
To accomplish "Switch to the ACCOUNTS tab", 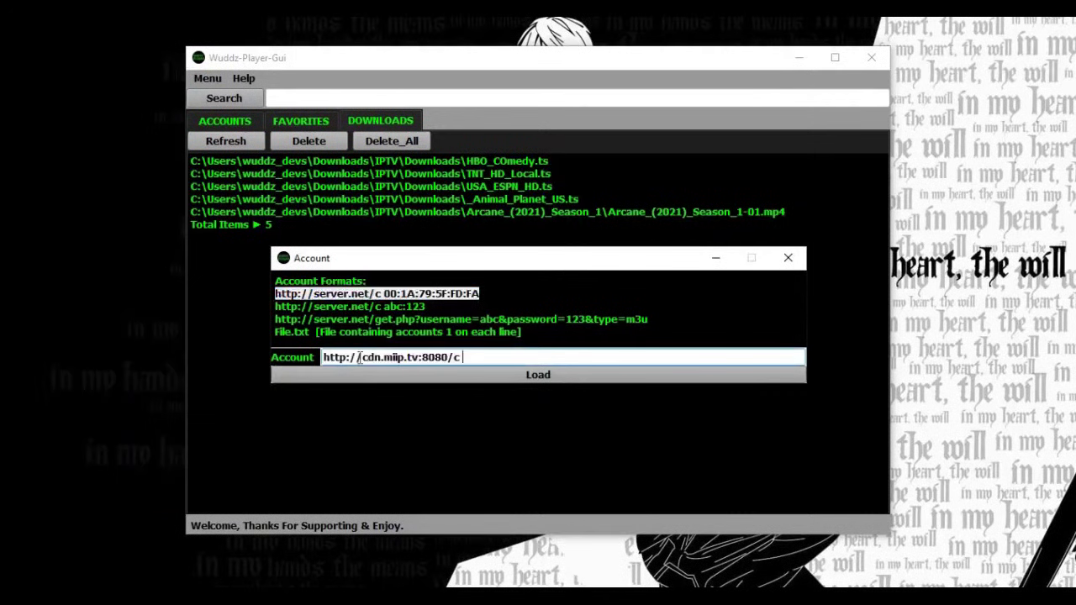I will click(224, 121).
